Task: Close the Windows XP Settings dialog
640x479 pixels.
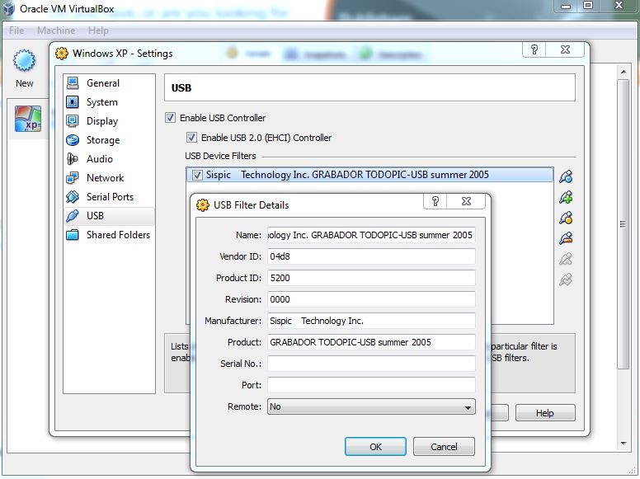Action: pyautogui.click(x=565, y=49)
